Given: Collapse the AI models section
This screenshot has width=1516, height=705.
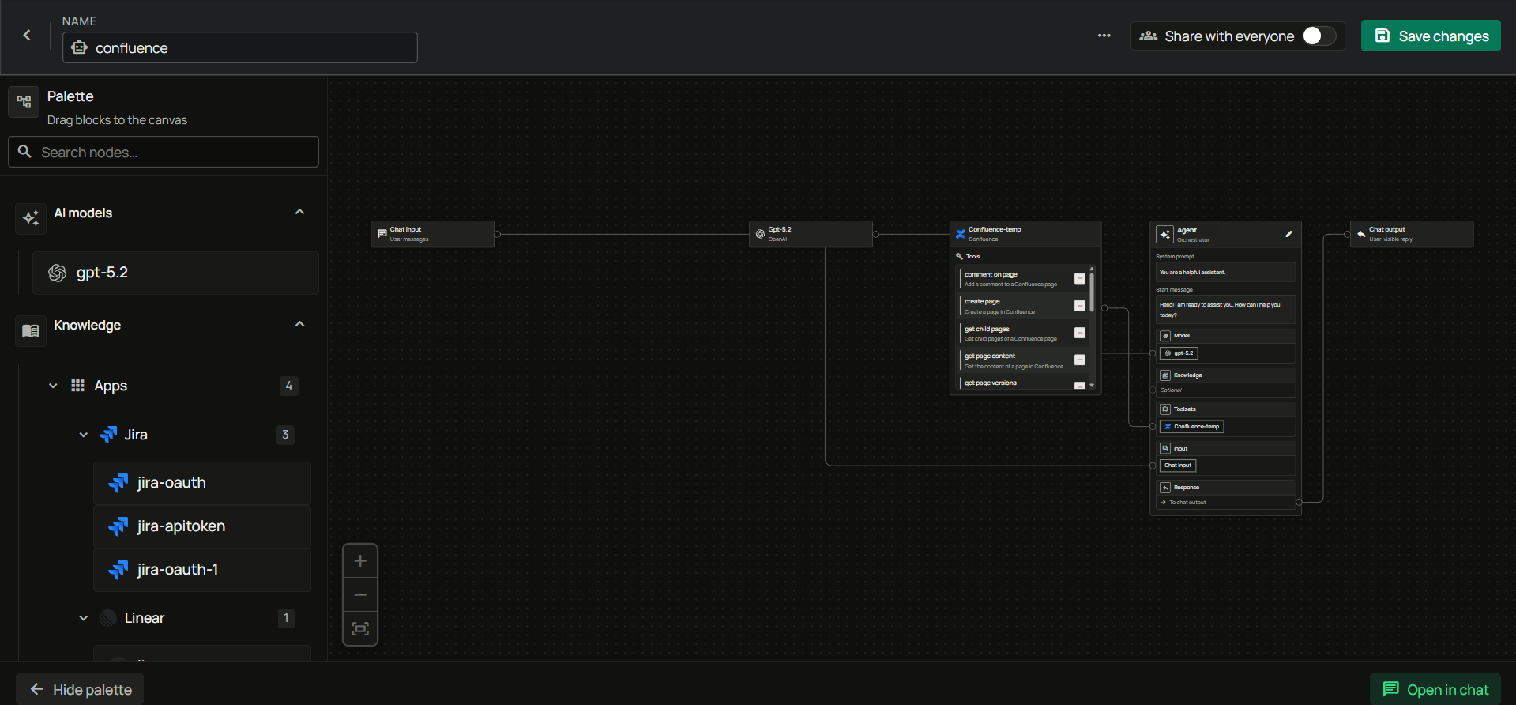Looking at the screenshot, I should coord(299,212).
